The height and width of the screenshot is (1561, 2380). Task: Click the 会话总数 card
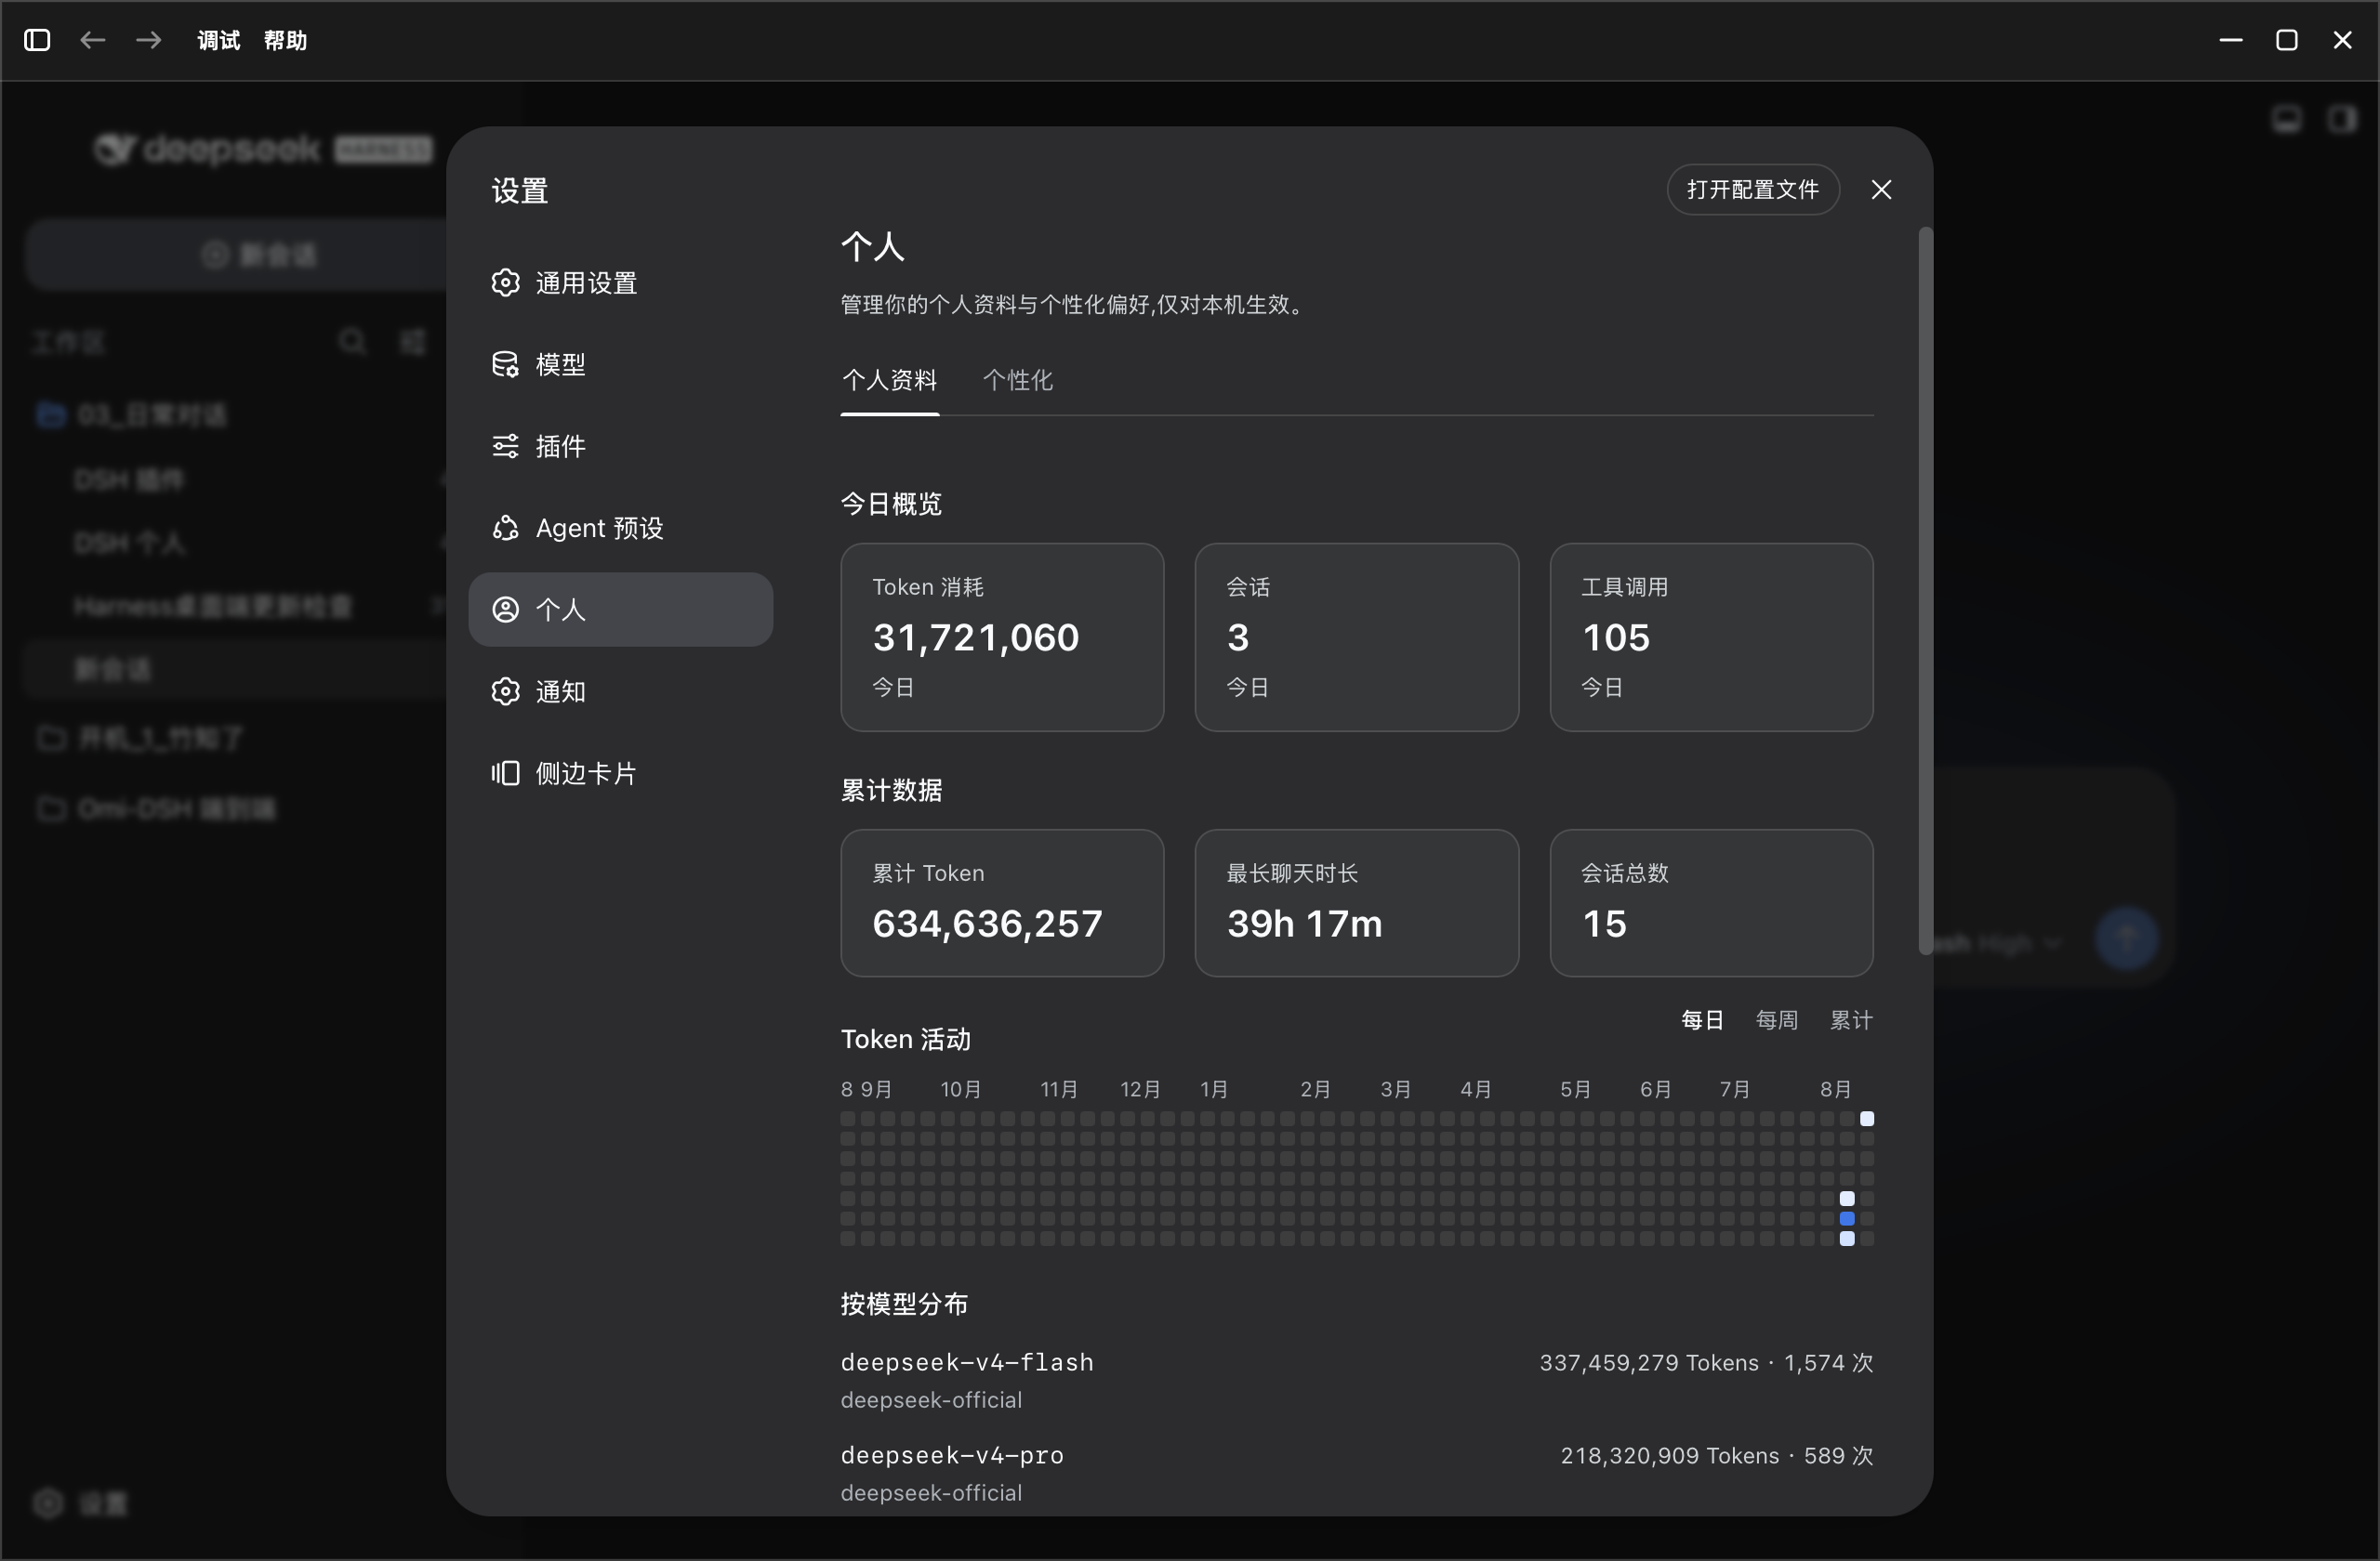coord(1711,903)
